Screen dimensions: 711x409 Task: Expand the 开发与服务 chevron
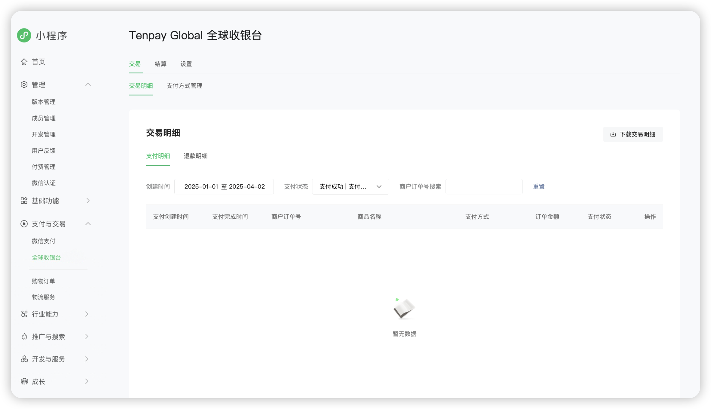[x=87, y=359]
